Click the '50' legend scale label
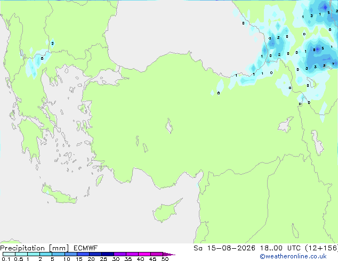The width and height of the screenshot is (338, 261). coord(165,259)
